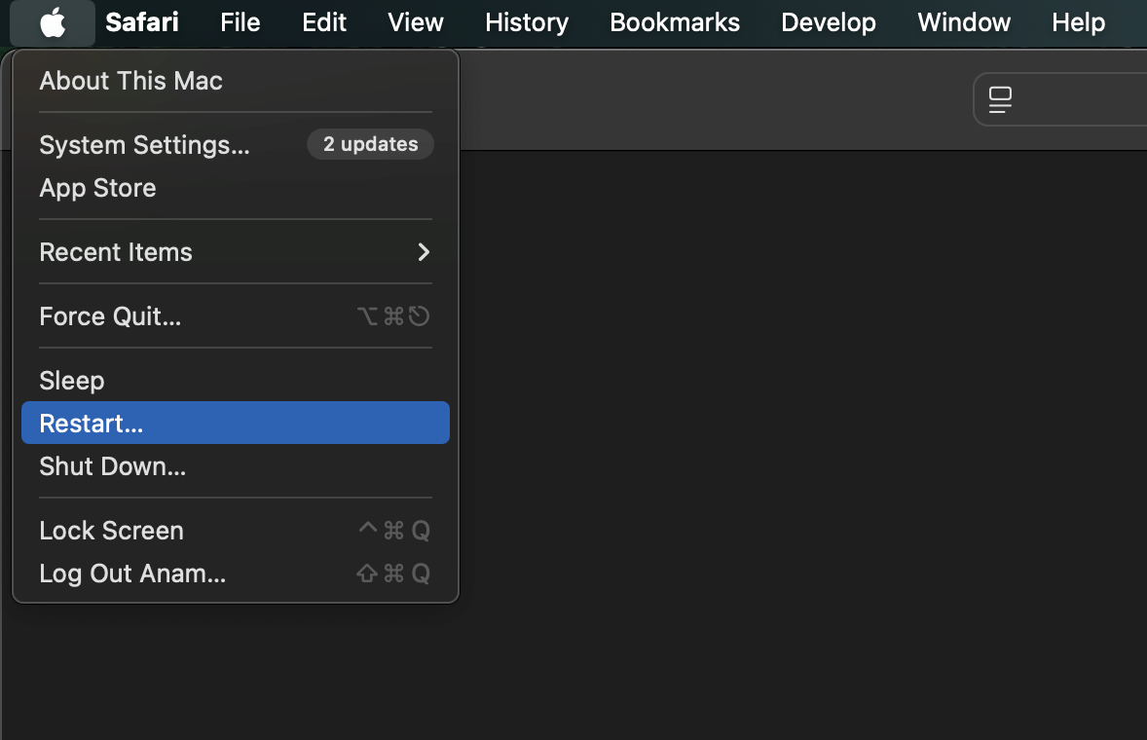Open the Safari menu
The height and width of the screenshot is (740, 1147).
point(141,22)
